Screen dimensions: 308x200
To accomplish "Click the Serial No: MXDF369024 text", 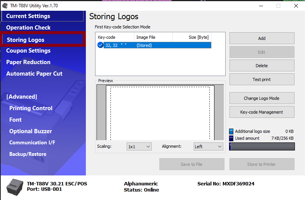I will (226, 184).
